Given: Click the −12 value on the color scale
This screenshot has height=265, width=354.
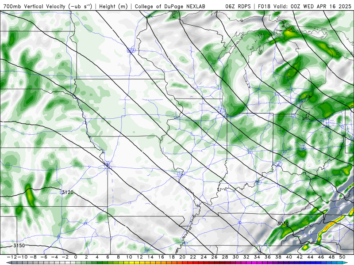Looking at the screenshot, I should (x=12, y=257).
